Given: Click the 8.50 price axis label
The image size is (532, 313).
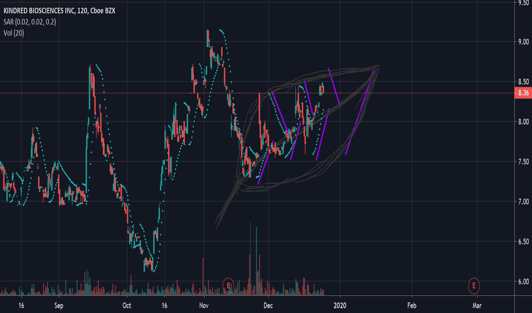Looking at the screenshot, I should coord(523,81).
